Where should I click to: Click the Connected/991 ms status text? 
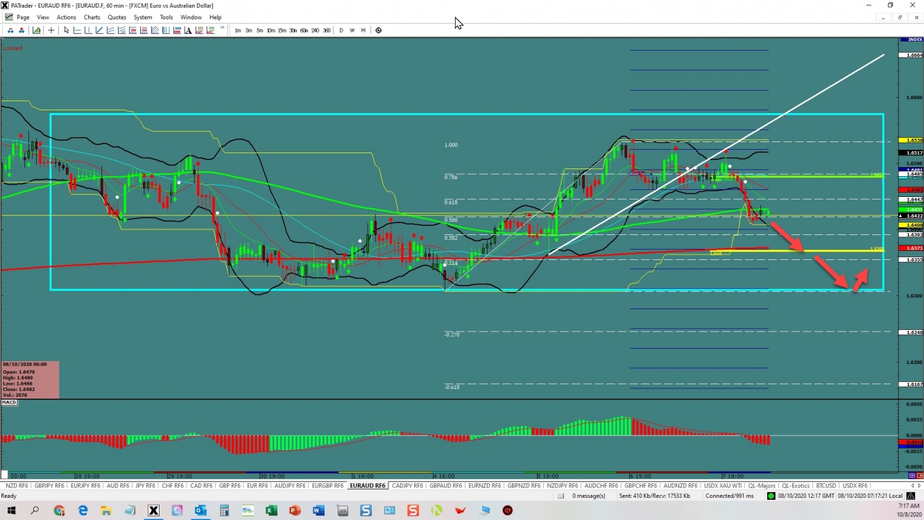point(730,496)
